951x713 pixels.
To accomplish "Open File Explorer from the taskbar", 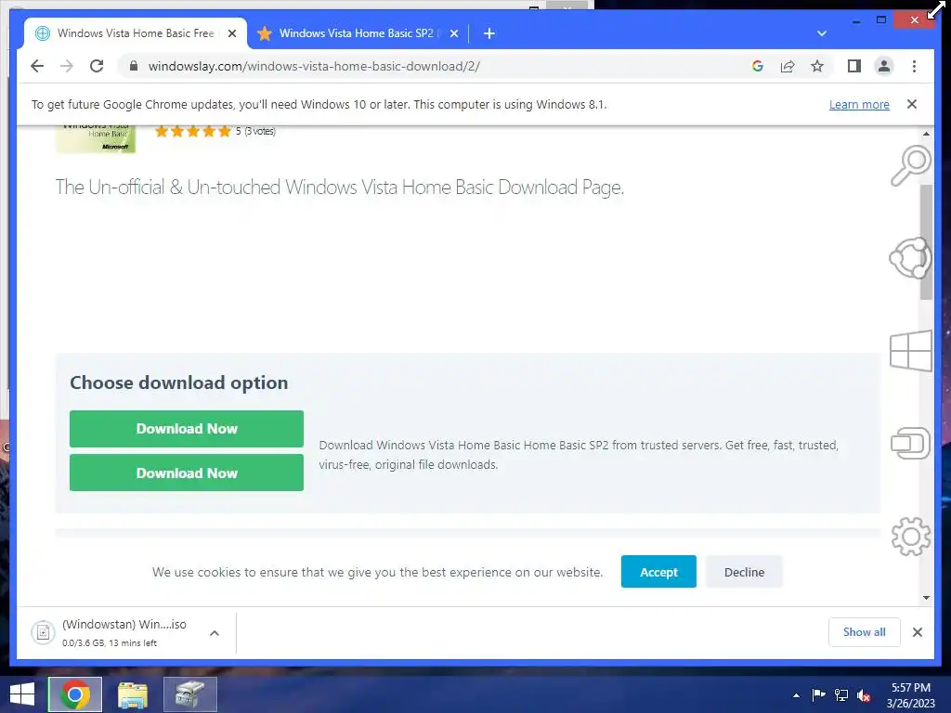I will (133, 694).
